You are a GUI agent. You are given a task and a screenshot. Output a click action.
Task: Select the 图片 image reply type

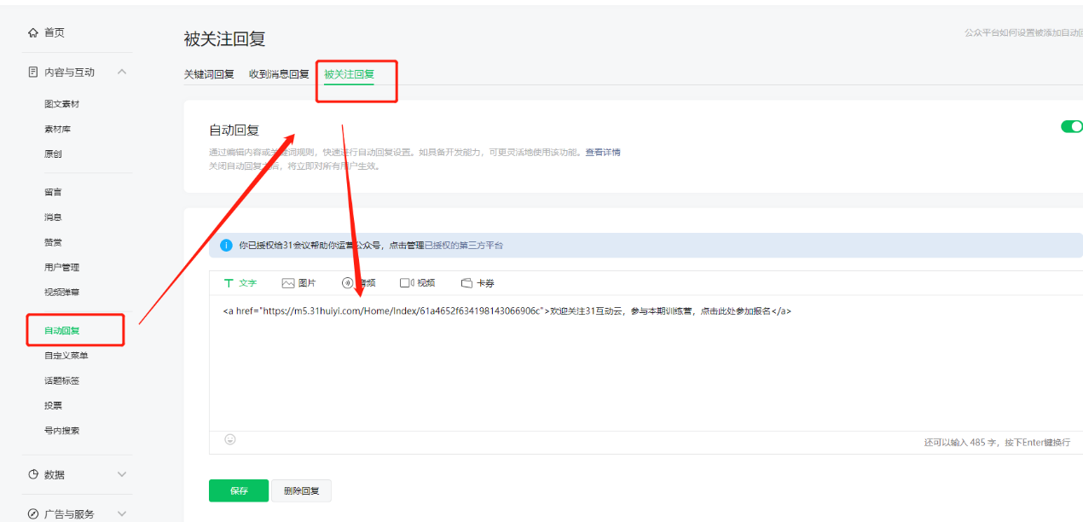point(298,282)
